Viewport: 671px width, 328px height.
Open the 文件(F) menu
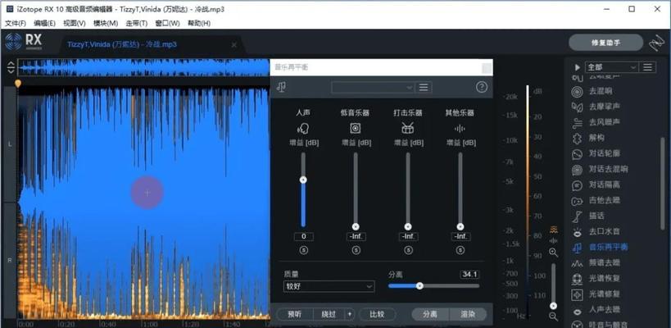tap(16, 23)
